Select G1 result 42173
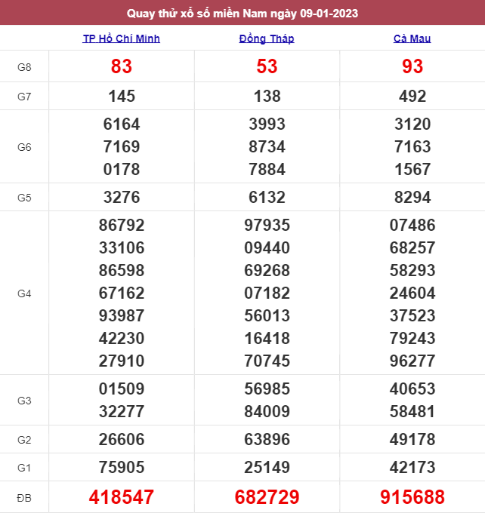 coord(412,467)
